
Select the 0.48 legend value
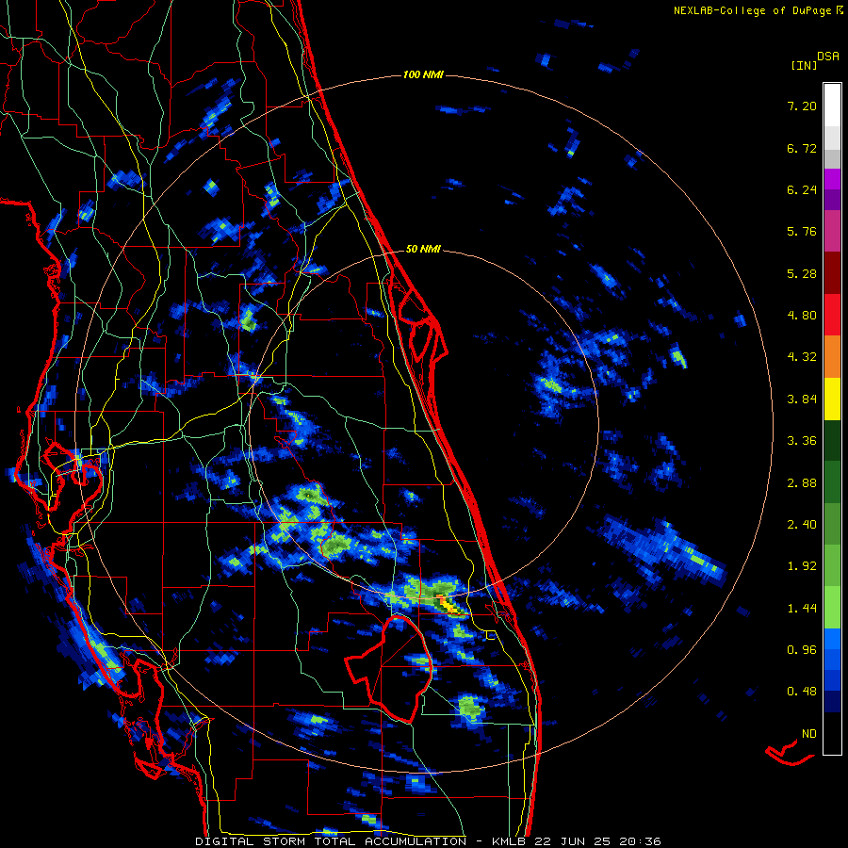click(802, 692)
